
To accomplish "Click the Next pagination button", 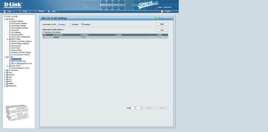I will coord(162,108).
